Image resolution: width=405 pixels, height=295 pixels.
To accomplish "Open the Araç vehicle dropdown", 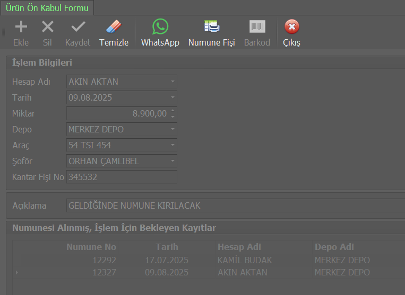I will point(173,146).
